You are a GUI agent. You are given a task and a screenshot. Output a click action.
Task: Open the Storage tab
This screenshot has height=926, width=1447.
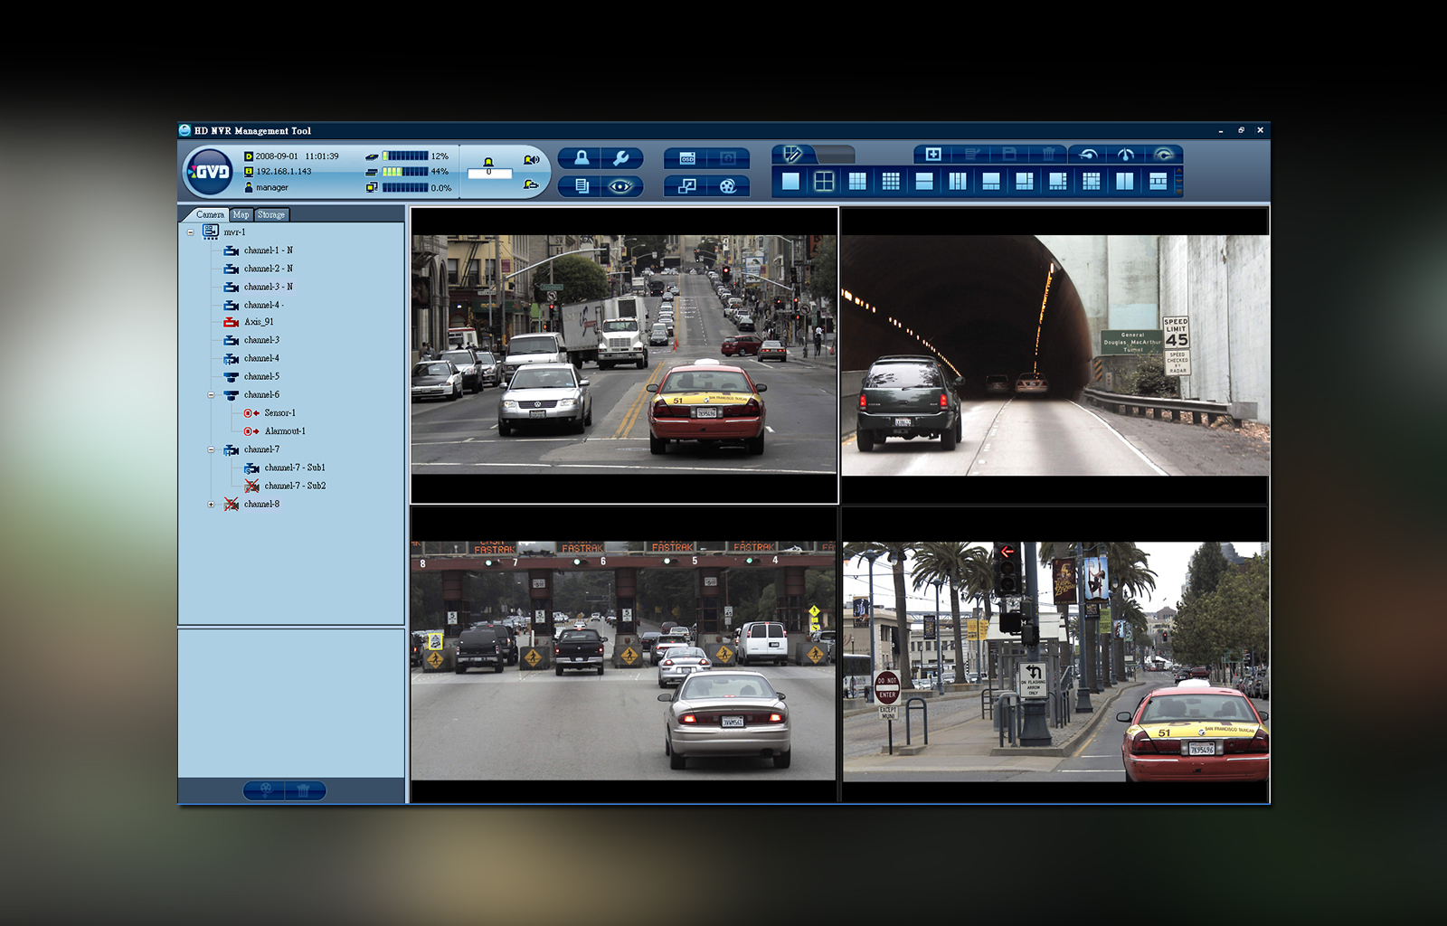click(271, 215)
